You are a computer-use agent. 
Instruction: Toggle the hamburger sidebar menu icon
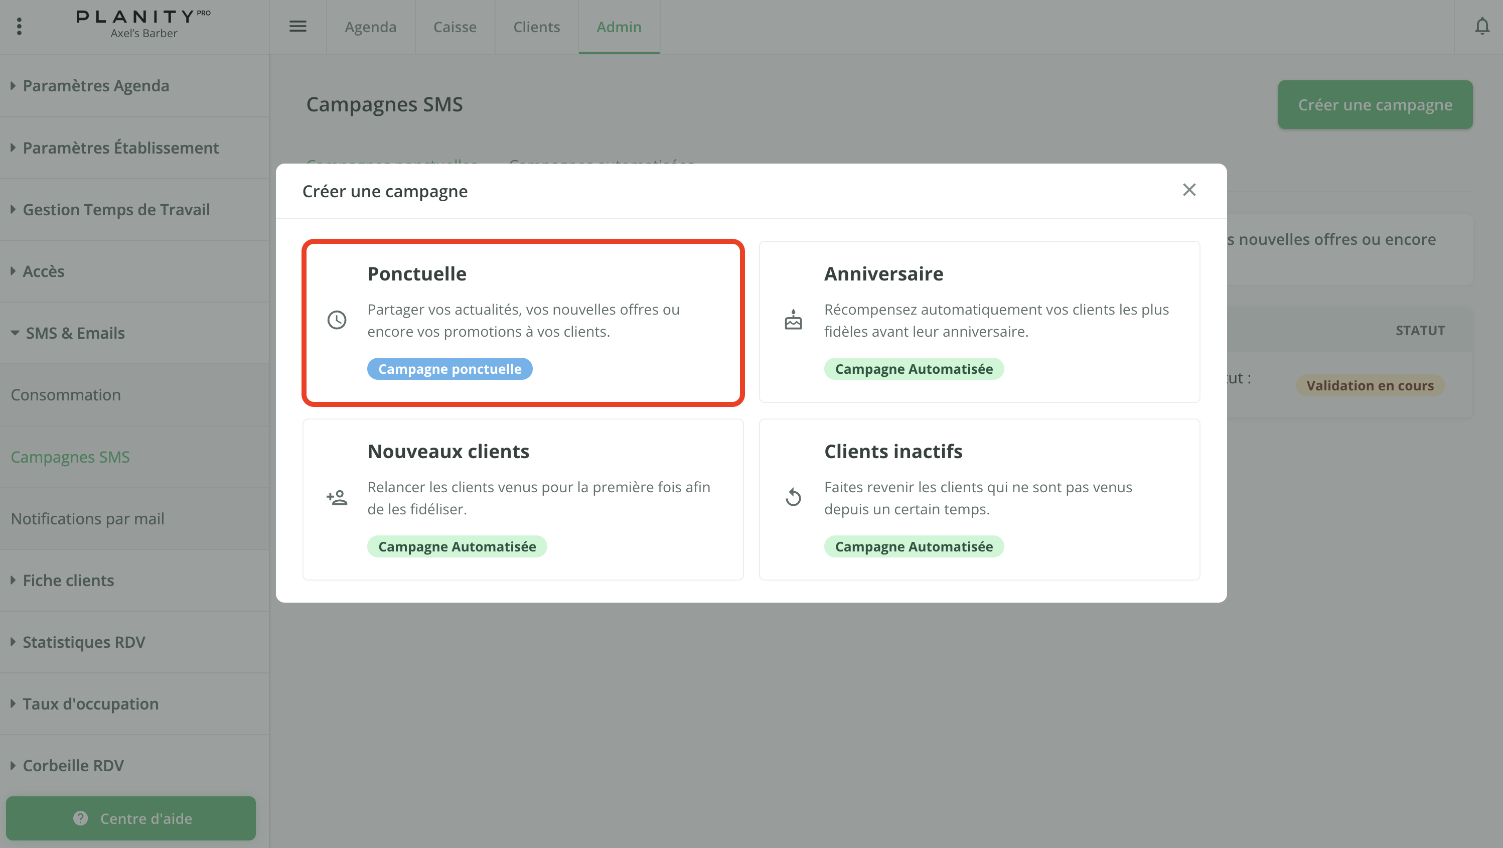(x=297, y=26)
